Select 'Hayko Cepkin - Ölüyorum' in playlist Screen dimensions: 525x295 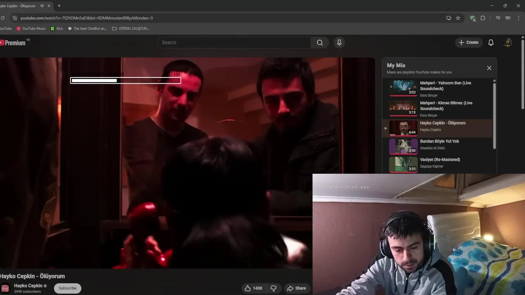[x=438, y=128]
